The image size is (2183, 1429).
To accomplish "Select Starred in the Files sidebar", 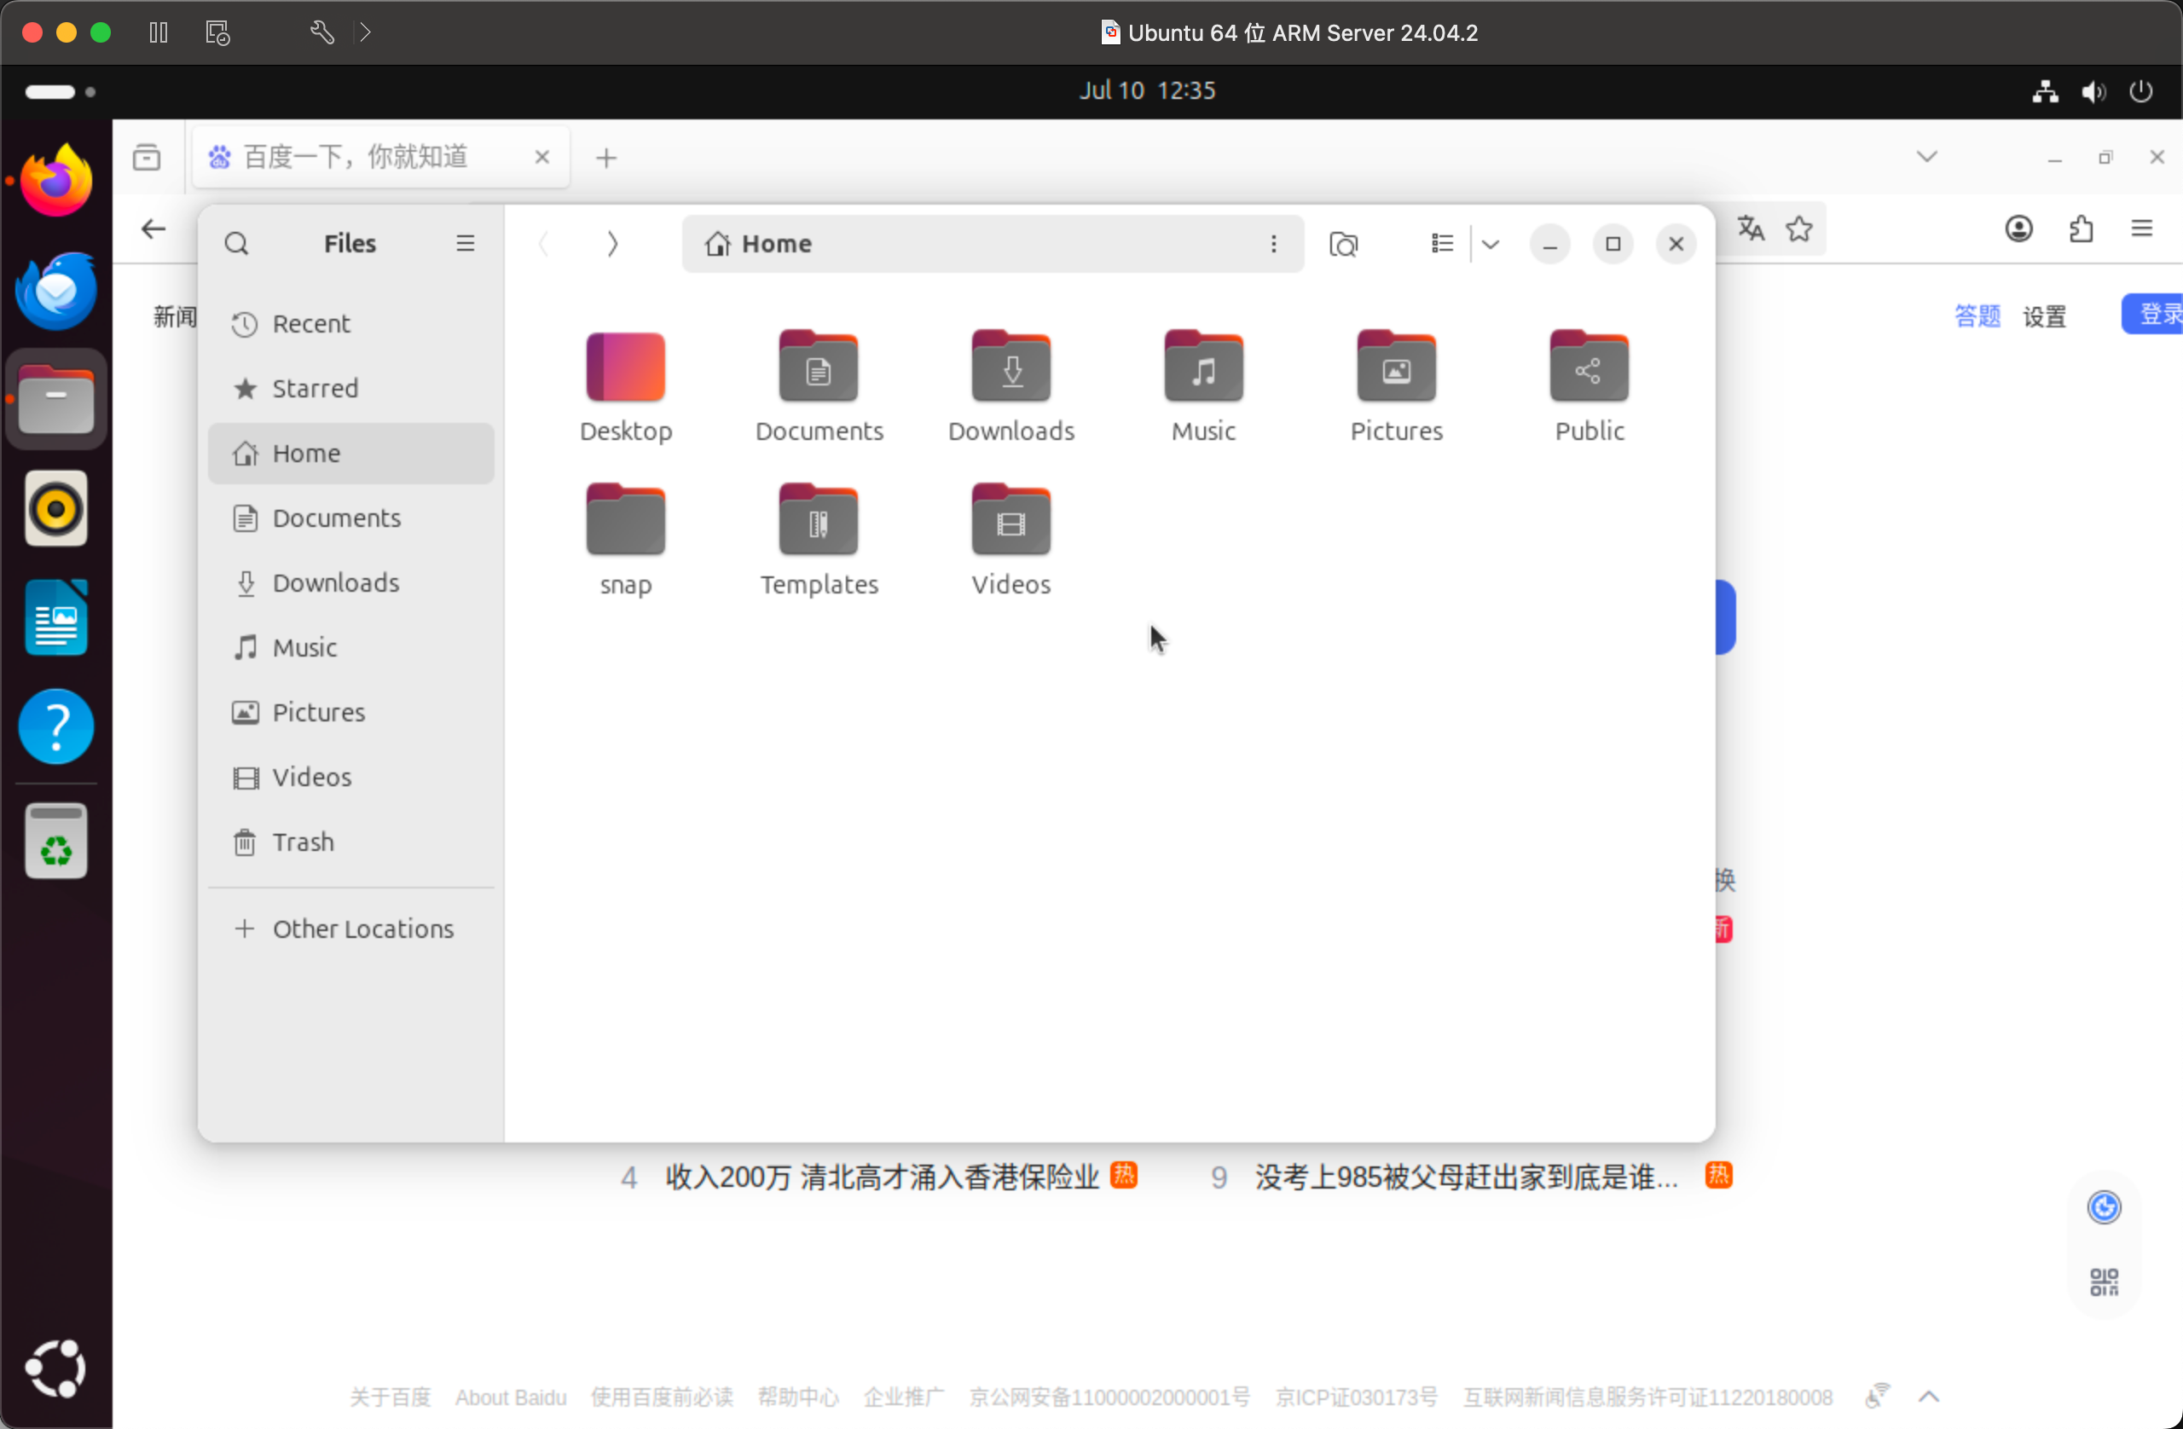I will pyautogui.click(x=350, y=389).
